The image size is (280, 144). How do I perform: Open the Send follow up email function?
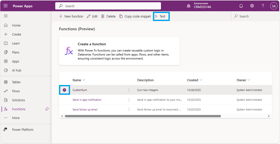point(85,109)
